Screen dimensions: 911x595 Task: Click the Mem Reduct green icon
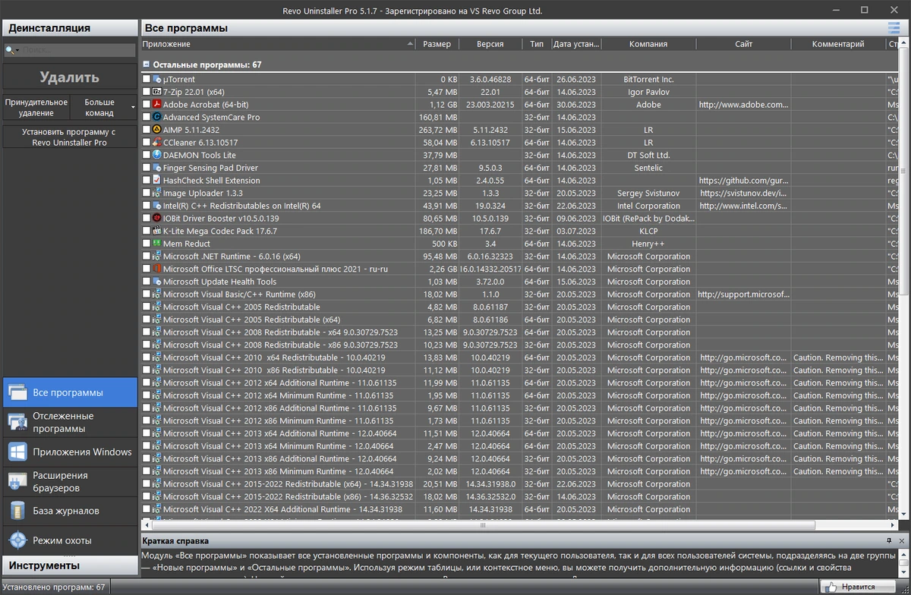(157, 244)
